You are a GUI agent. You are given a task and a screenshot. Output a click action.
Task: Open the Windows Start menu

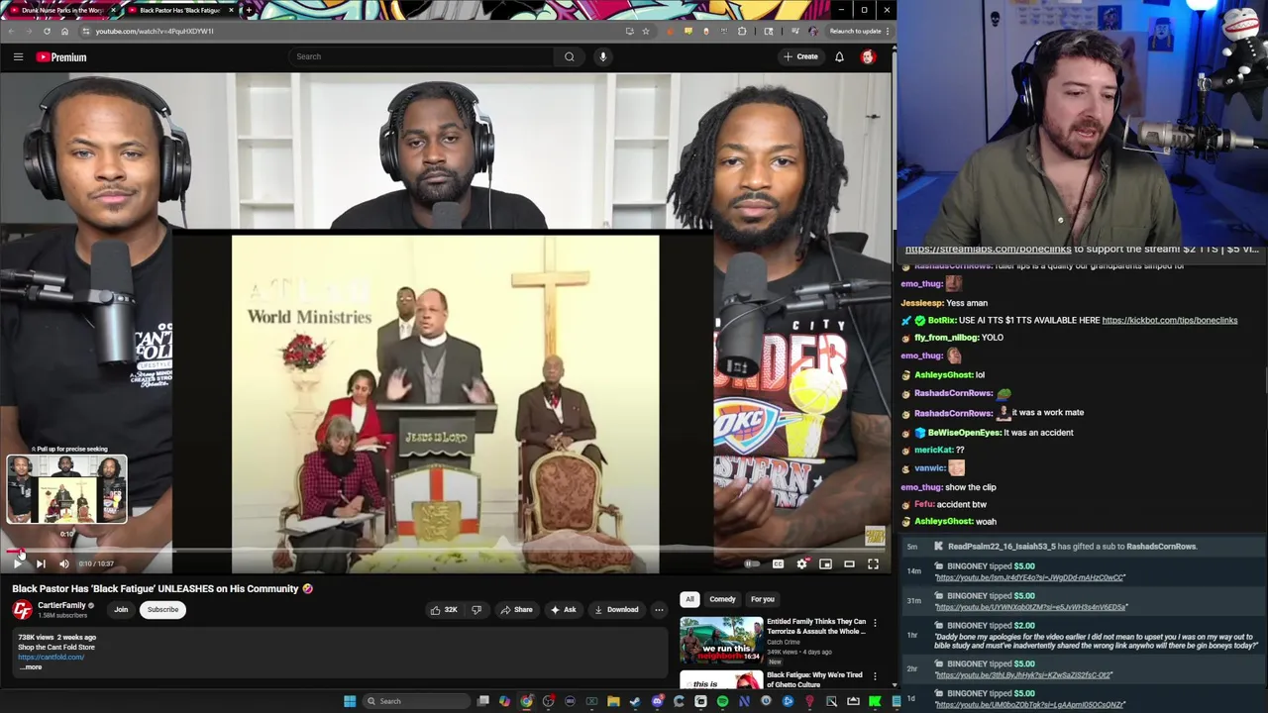[349, 701]
